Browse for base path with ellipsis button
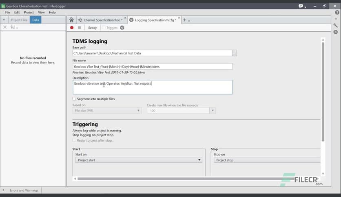Viewport: 341px width, 197px height. pos(235,53)
